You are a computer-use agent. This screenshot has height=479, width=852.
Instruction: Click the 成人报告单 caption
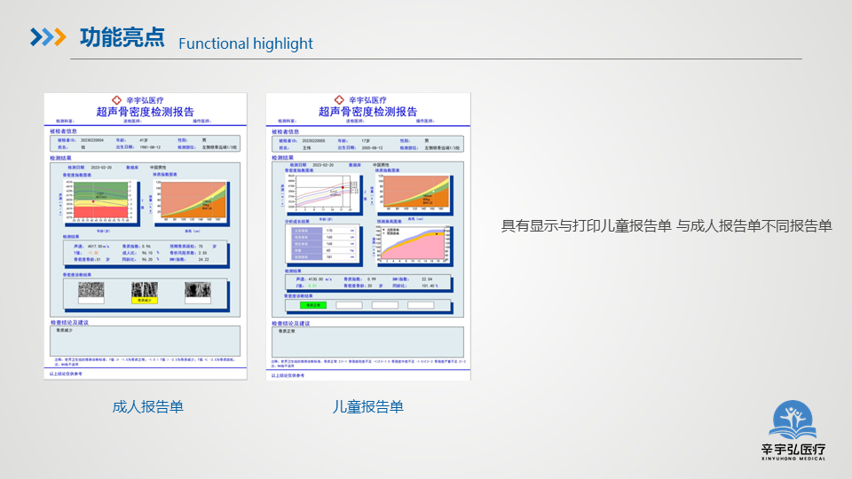[147, 407]
